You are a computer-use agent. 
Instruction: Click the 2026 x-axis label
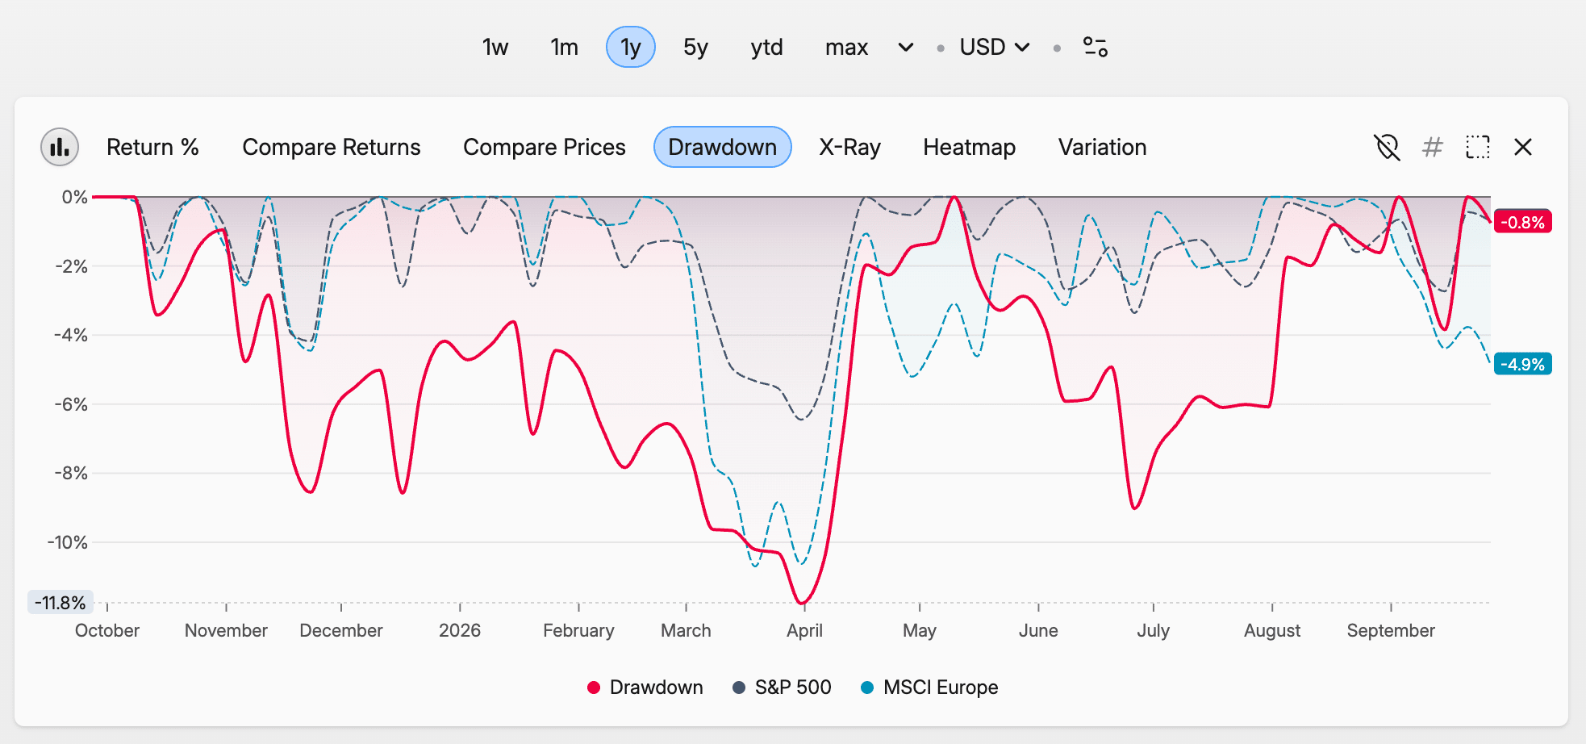tap(460, 630)
